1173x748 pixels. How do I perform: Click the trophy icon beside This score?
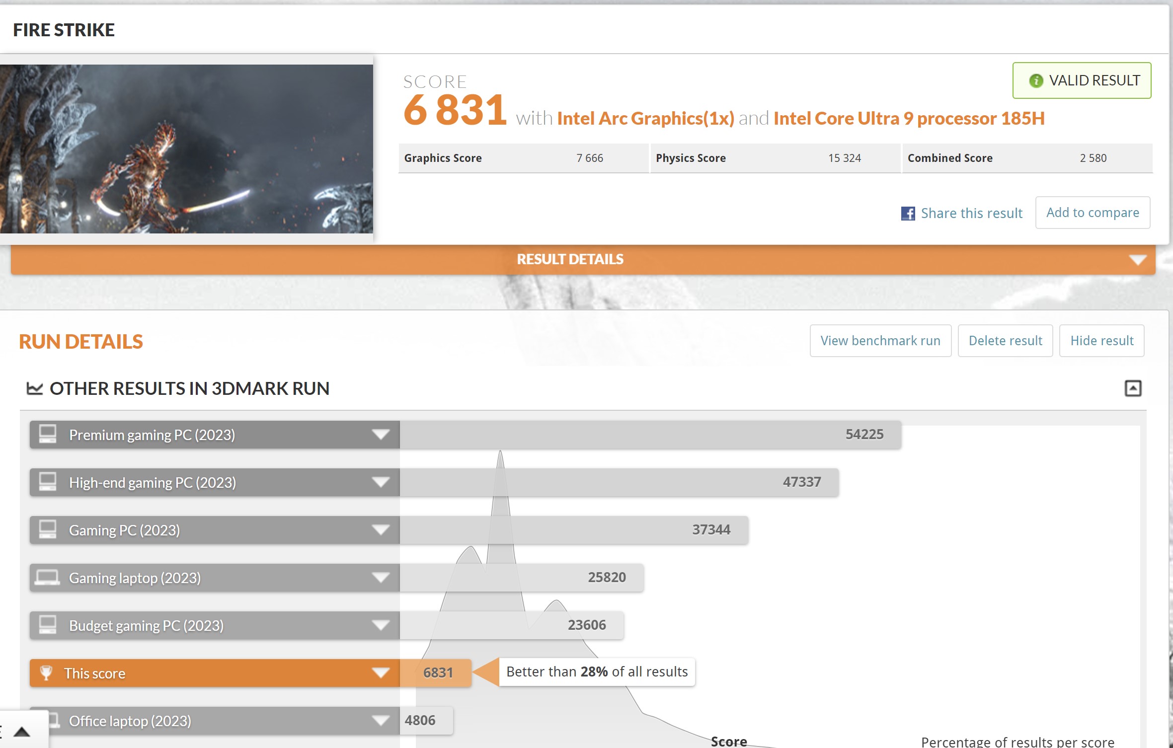click(46, 673)
